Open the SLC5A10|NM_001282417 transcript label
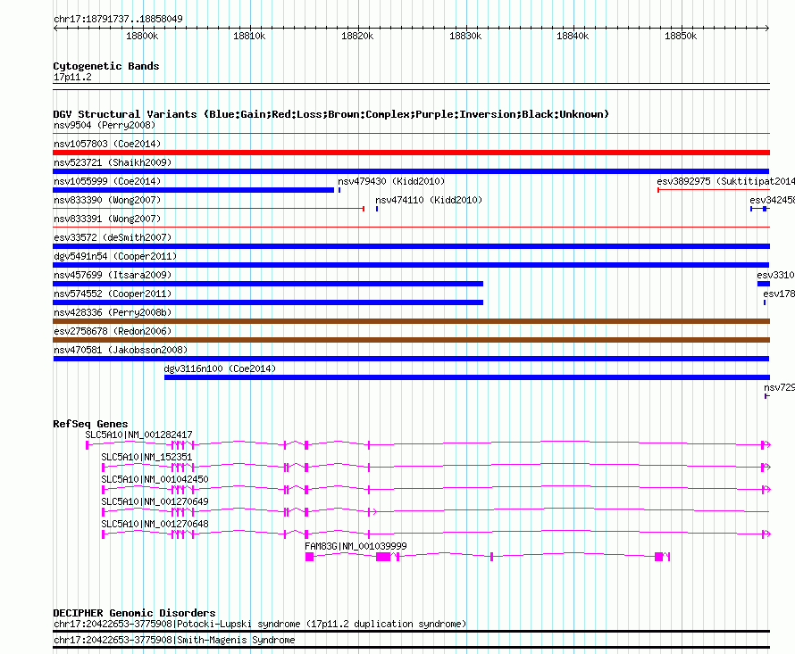The width and height of the screenshot is (795, 654). (x=138, y=435)
